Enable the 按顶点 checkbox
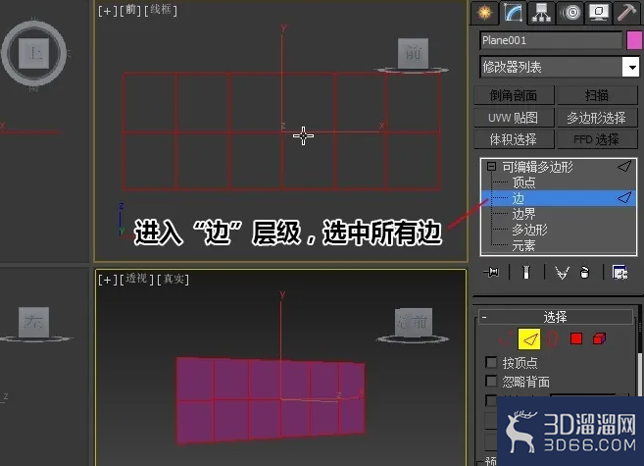Viewport: 644px width, 466px height. [491, 362]
